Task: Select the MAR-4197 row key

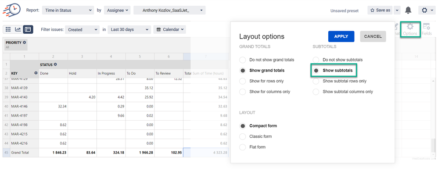Action: pyautogui.click(x=25, y=115)
